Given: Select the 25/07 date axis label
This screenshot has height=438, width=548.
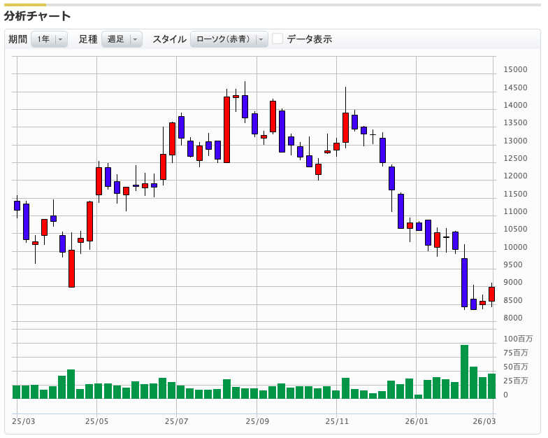Looking at the screenshot, I should click(177, 421).
